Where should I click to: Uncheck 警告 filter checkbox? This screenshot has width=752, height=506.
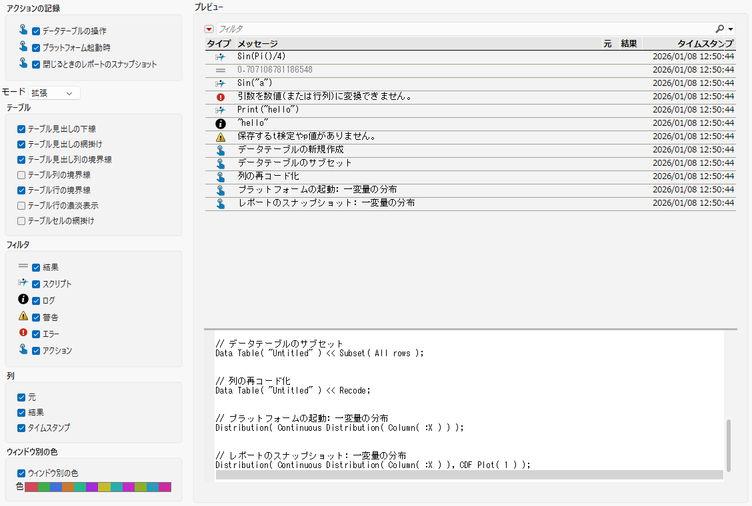(x=36, y=317)
